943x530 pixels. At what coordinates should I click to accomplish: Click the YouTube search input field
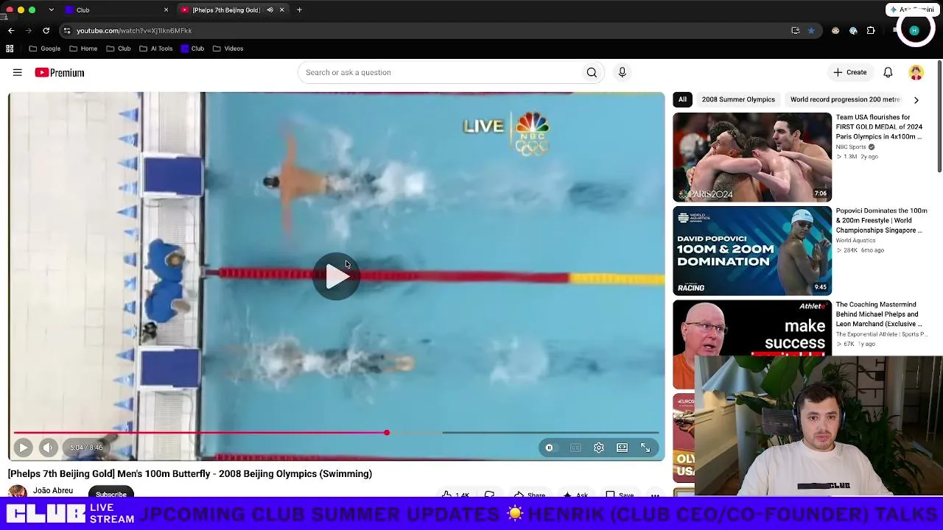coord(441,72)
